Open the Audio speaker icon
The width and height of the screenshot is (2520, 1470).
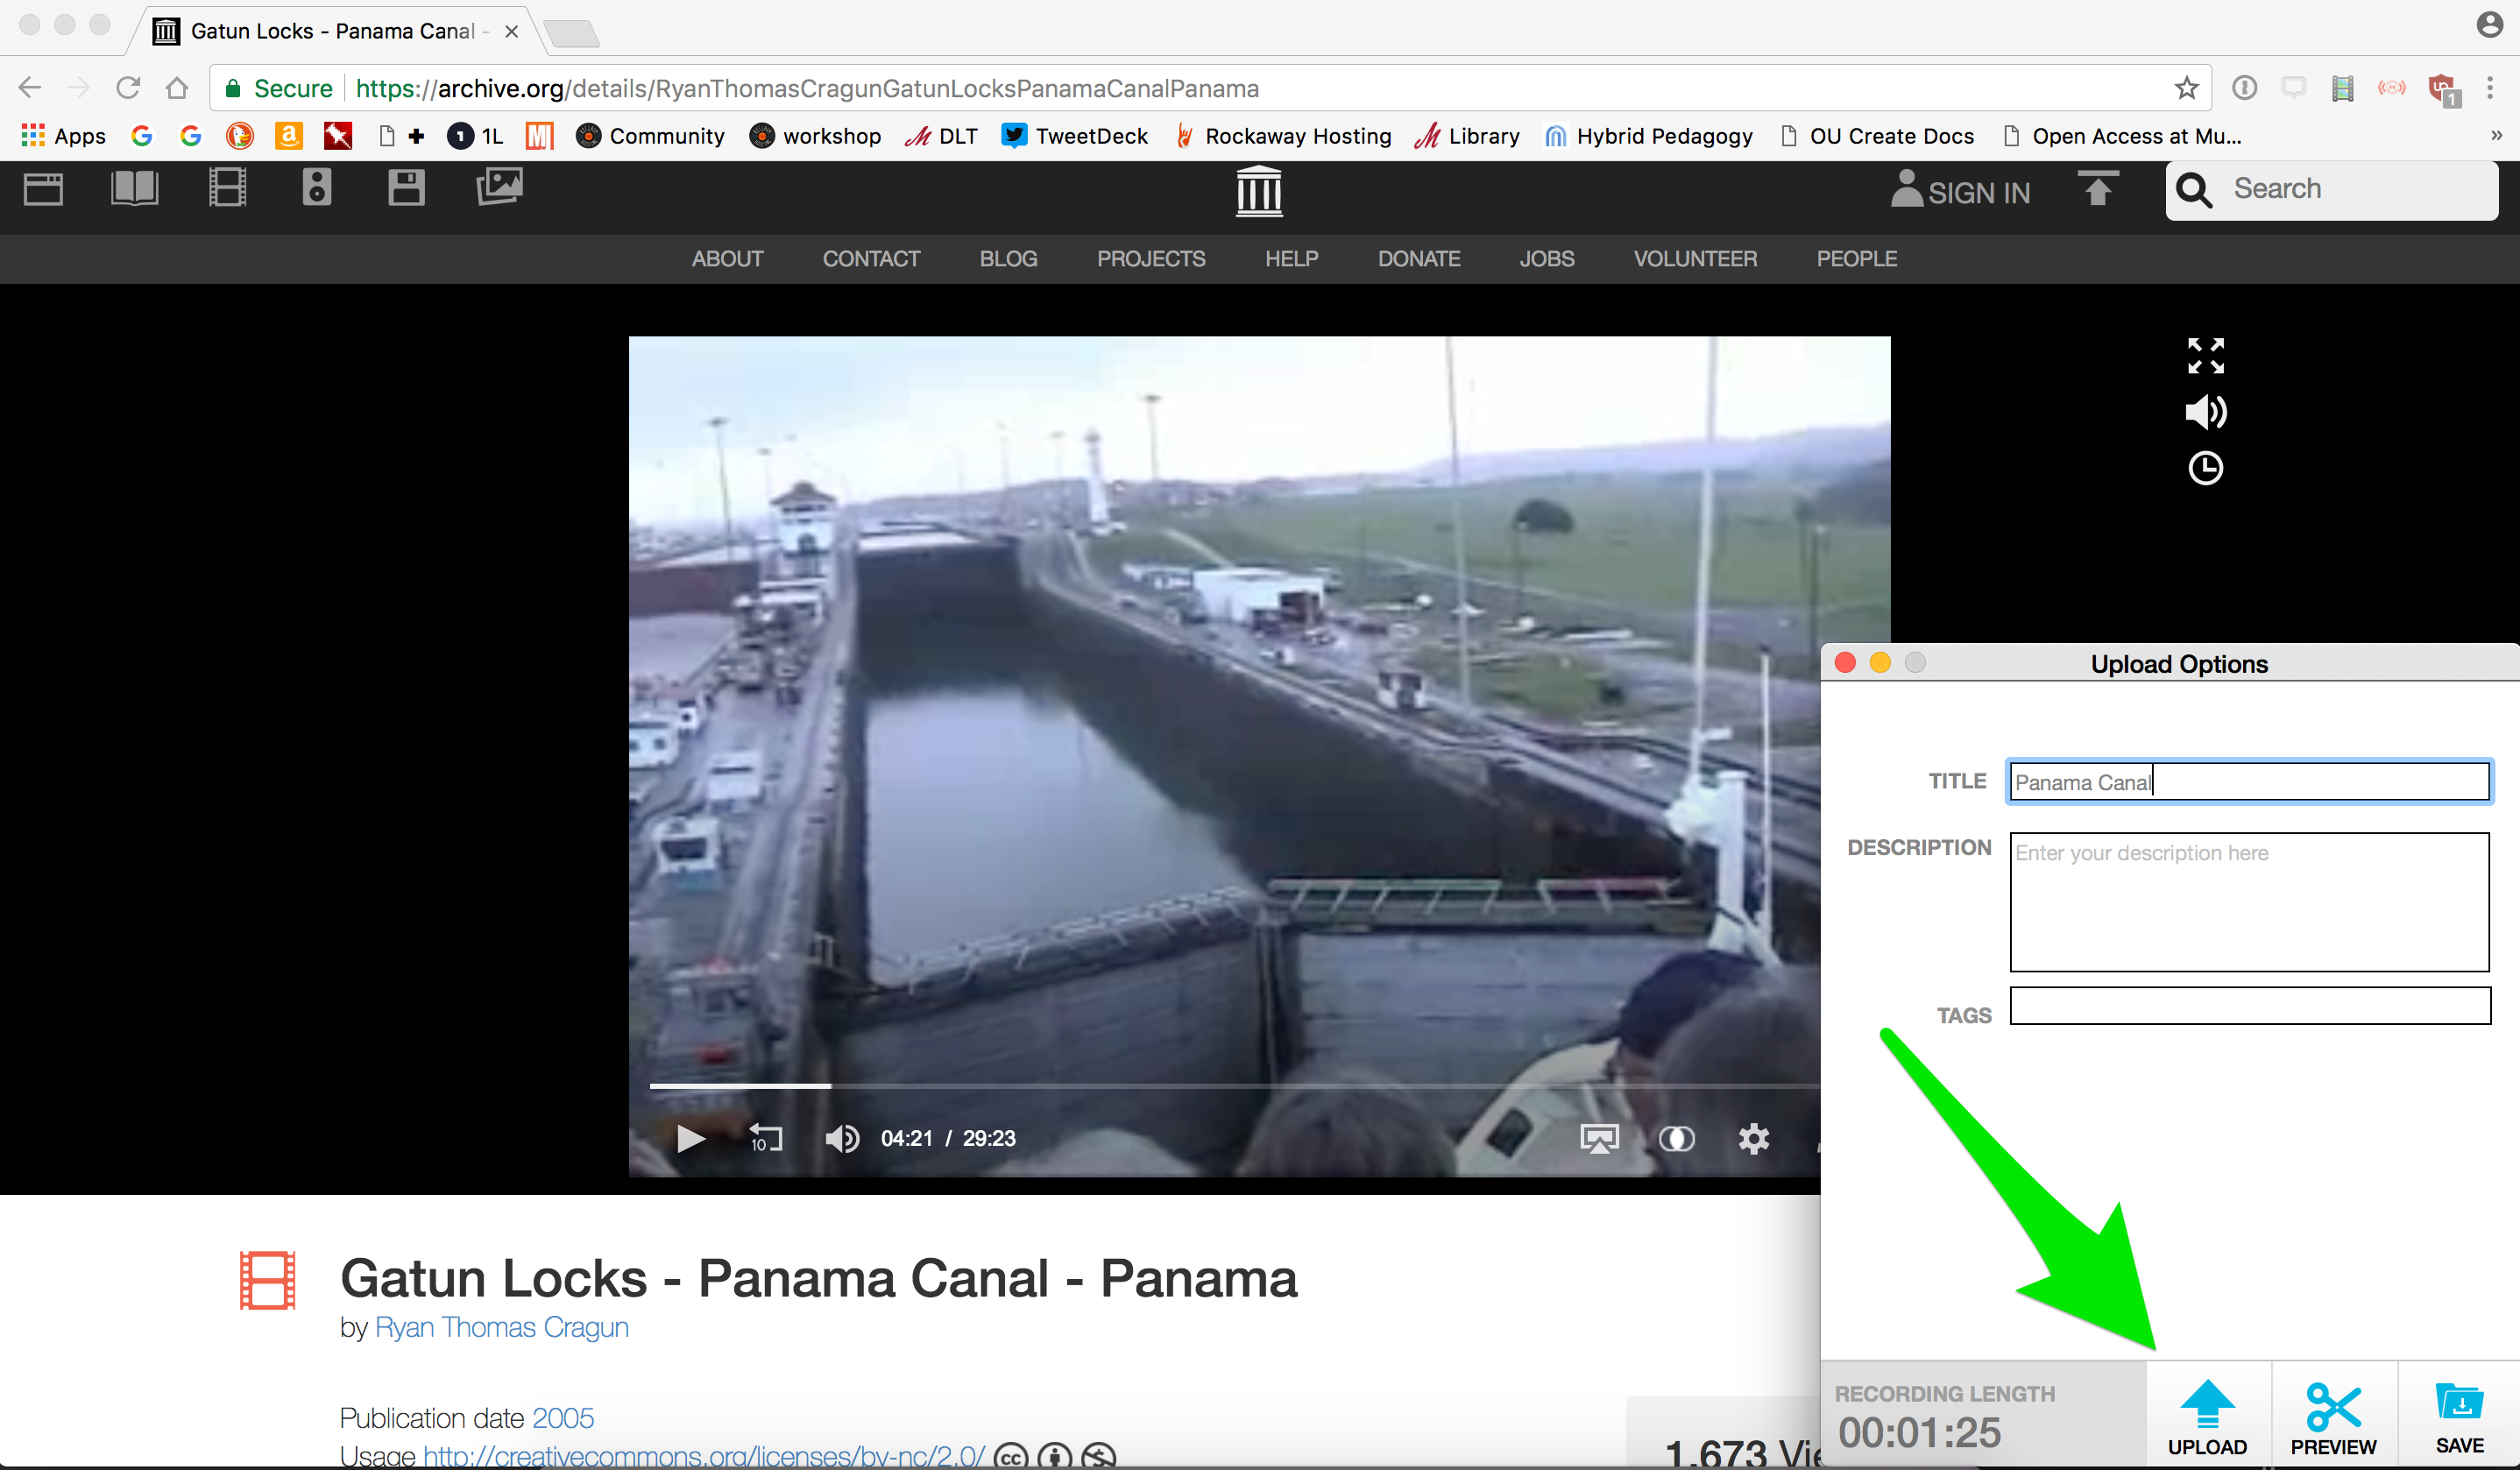click(x=317, y=188)
